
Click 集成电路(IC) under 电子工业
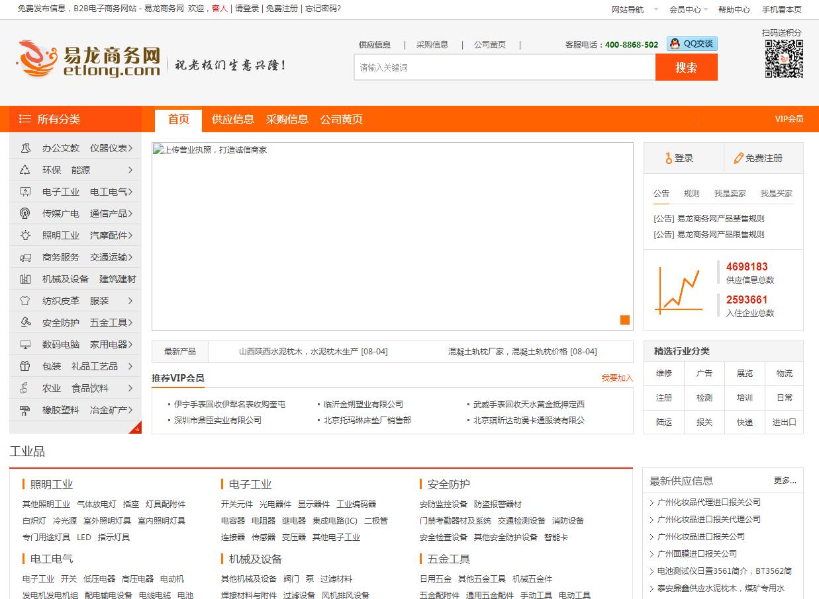(x=335, y=521)
